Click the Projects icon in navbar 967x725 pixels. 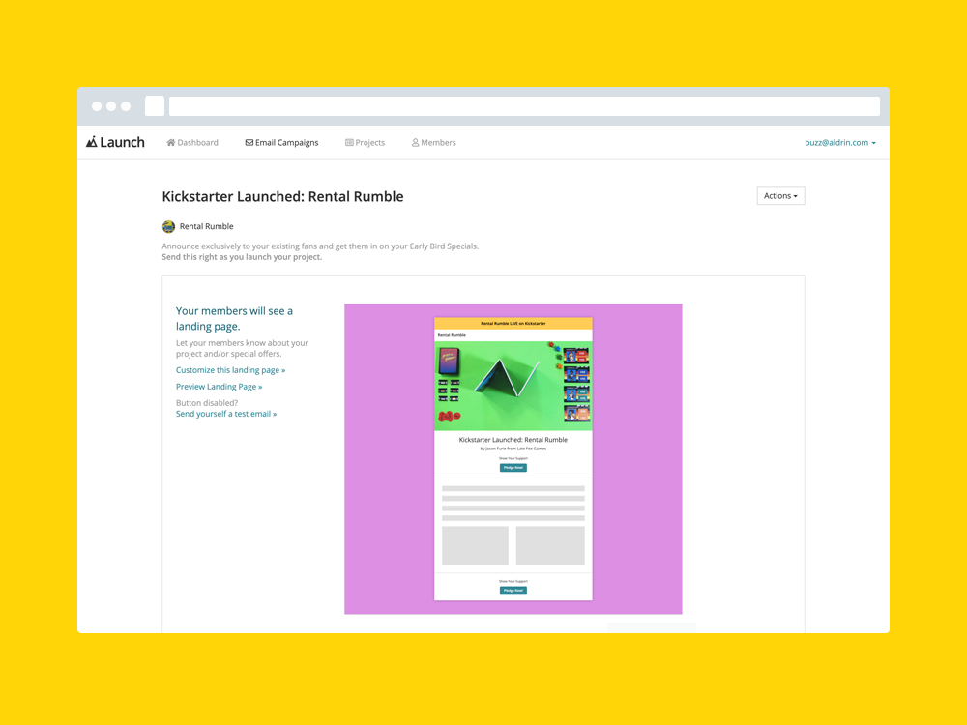[x=349, y=142]
